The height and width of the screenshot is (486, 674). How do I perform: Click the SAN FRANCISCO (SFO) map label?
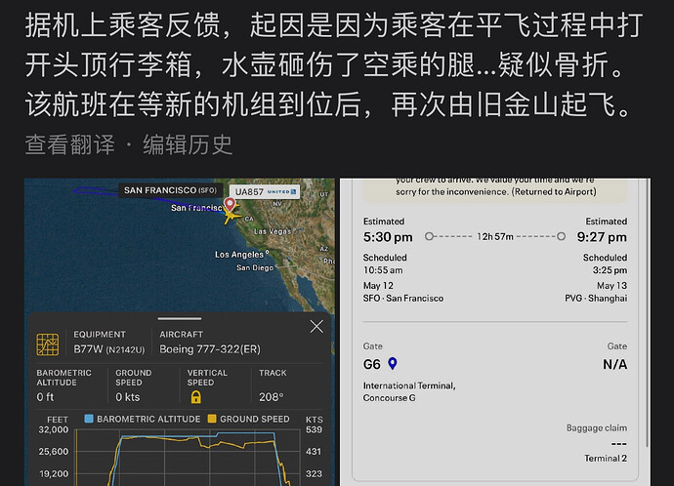[x=170, y=190]
